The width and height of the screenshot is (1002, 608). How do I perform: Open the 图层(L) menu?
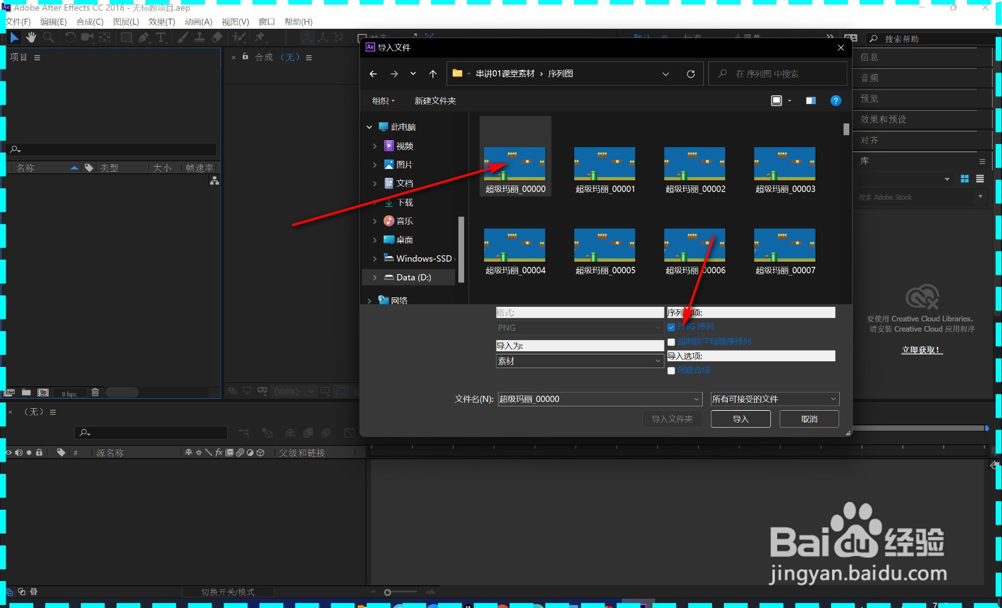[126, 22]
